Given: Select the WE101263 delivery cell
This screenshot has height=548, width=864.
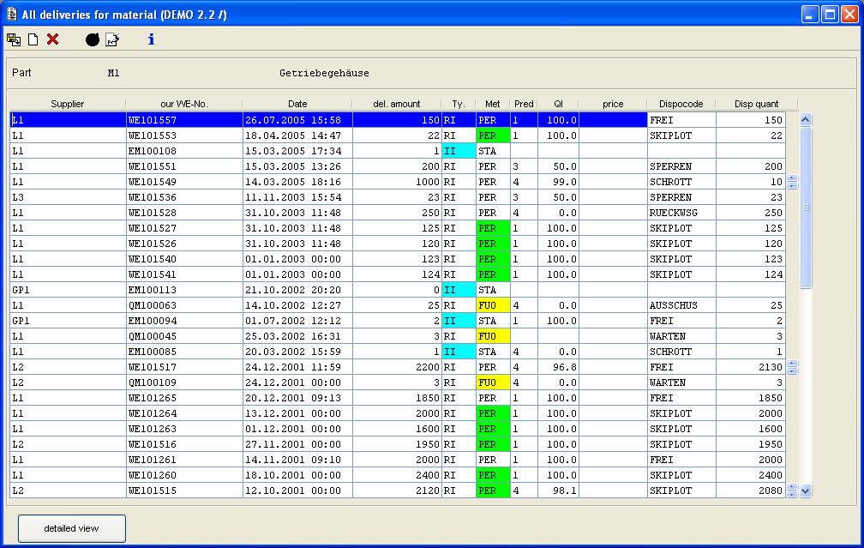Looking at the screenshot, I should point(184,429).
